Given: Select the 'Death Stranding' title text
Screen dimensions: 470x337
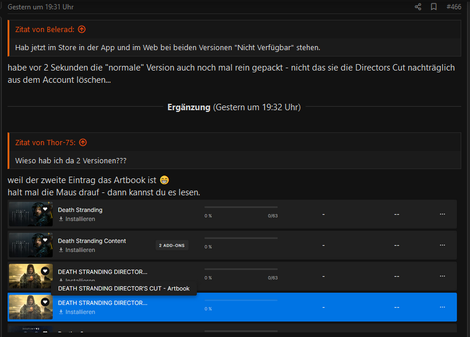Looking at the screenshot, I should pos(80,210).
